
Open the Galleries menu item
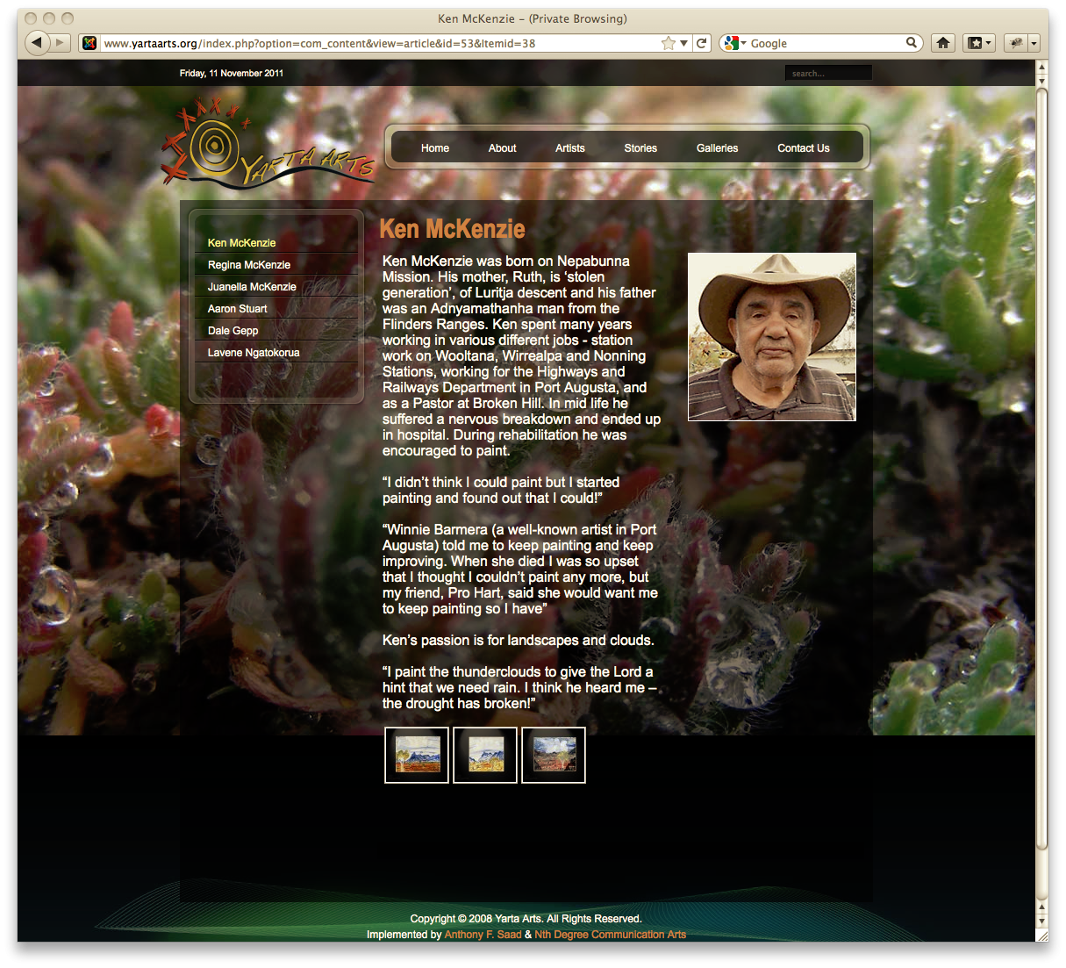click(717, 148)
